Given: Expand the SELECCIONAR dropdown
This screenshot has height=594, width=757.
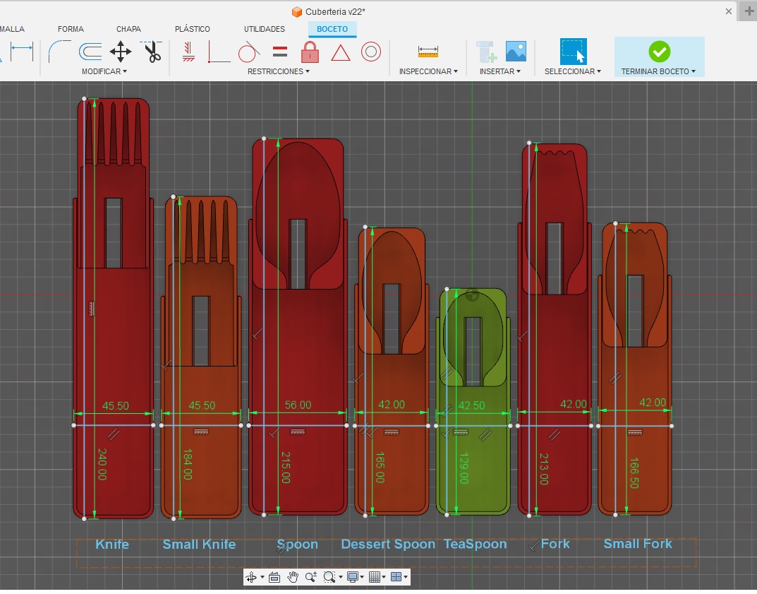Looking at the screenshot, I should coord(572,71).
